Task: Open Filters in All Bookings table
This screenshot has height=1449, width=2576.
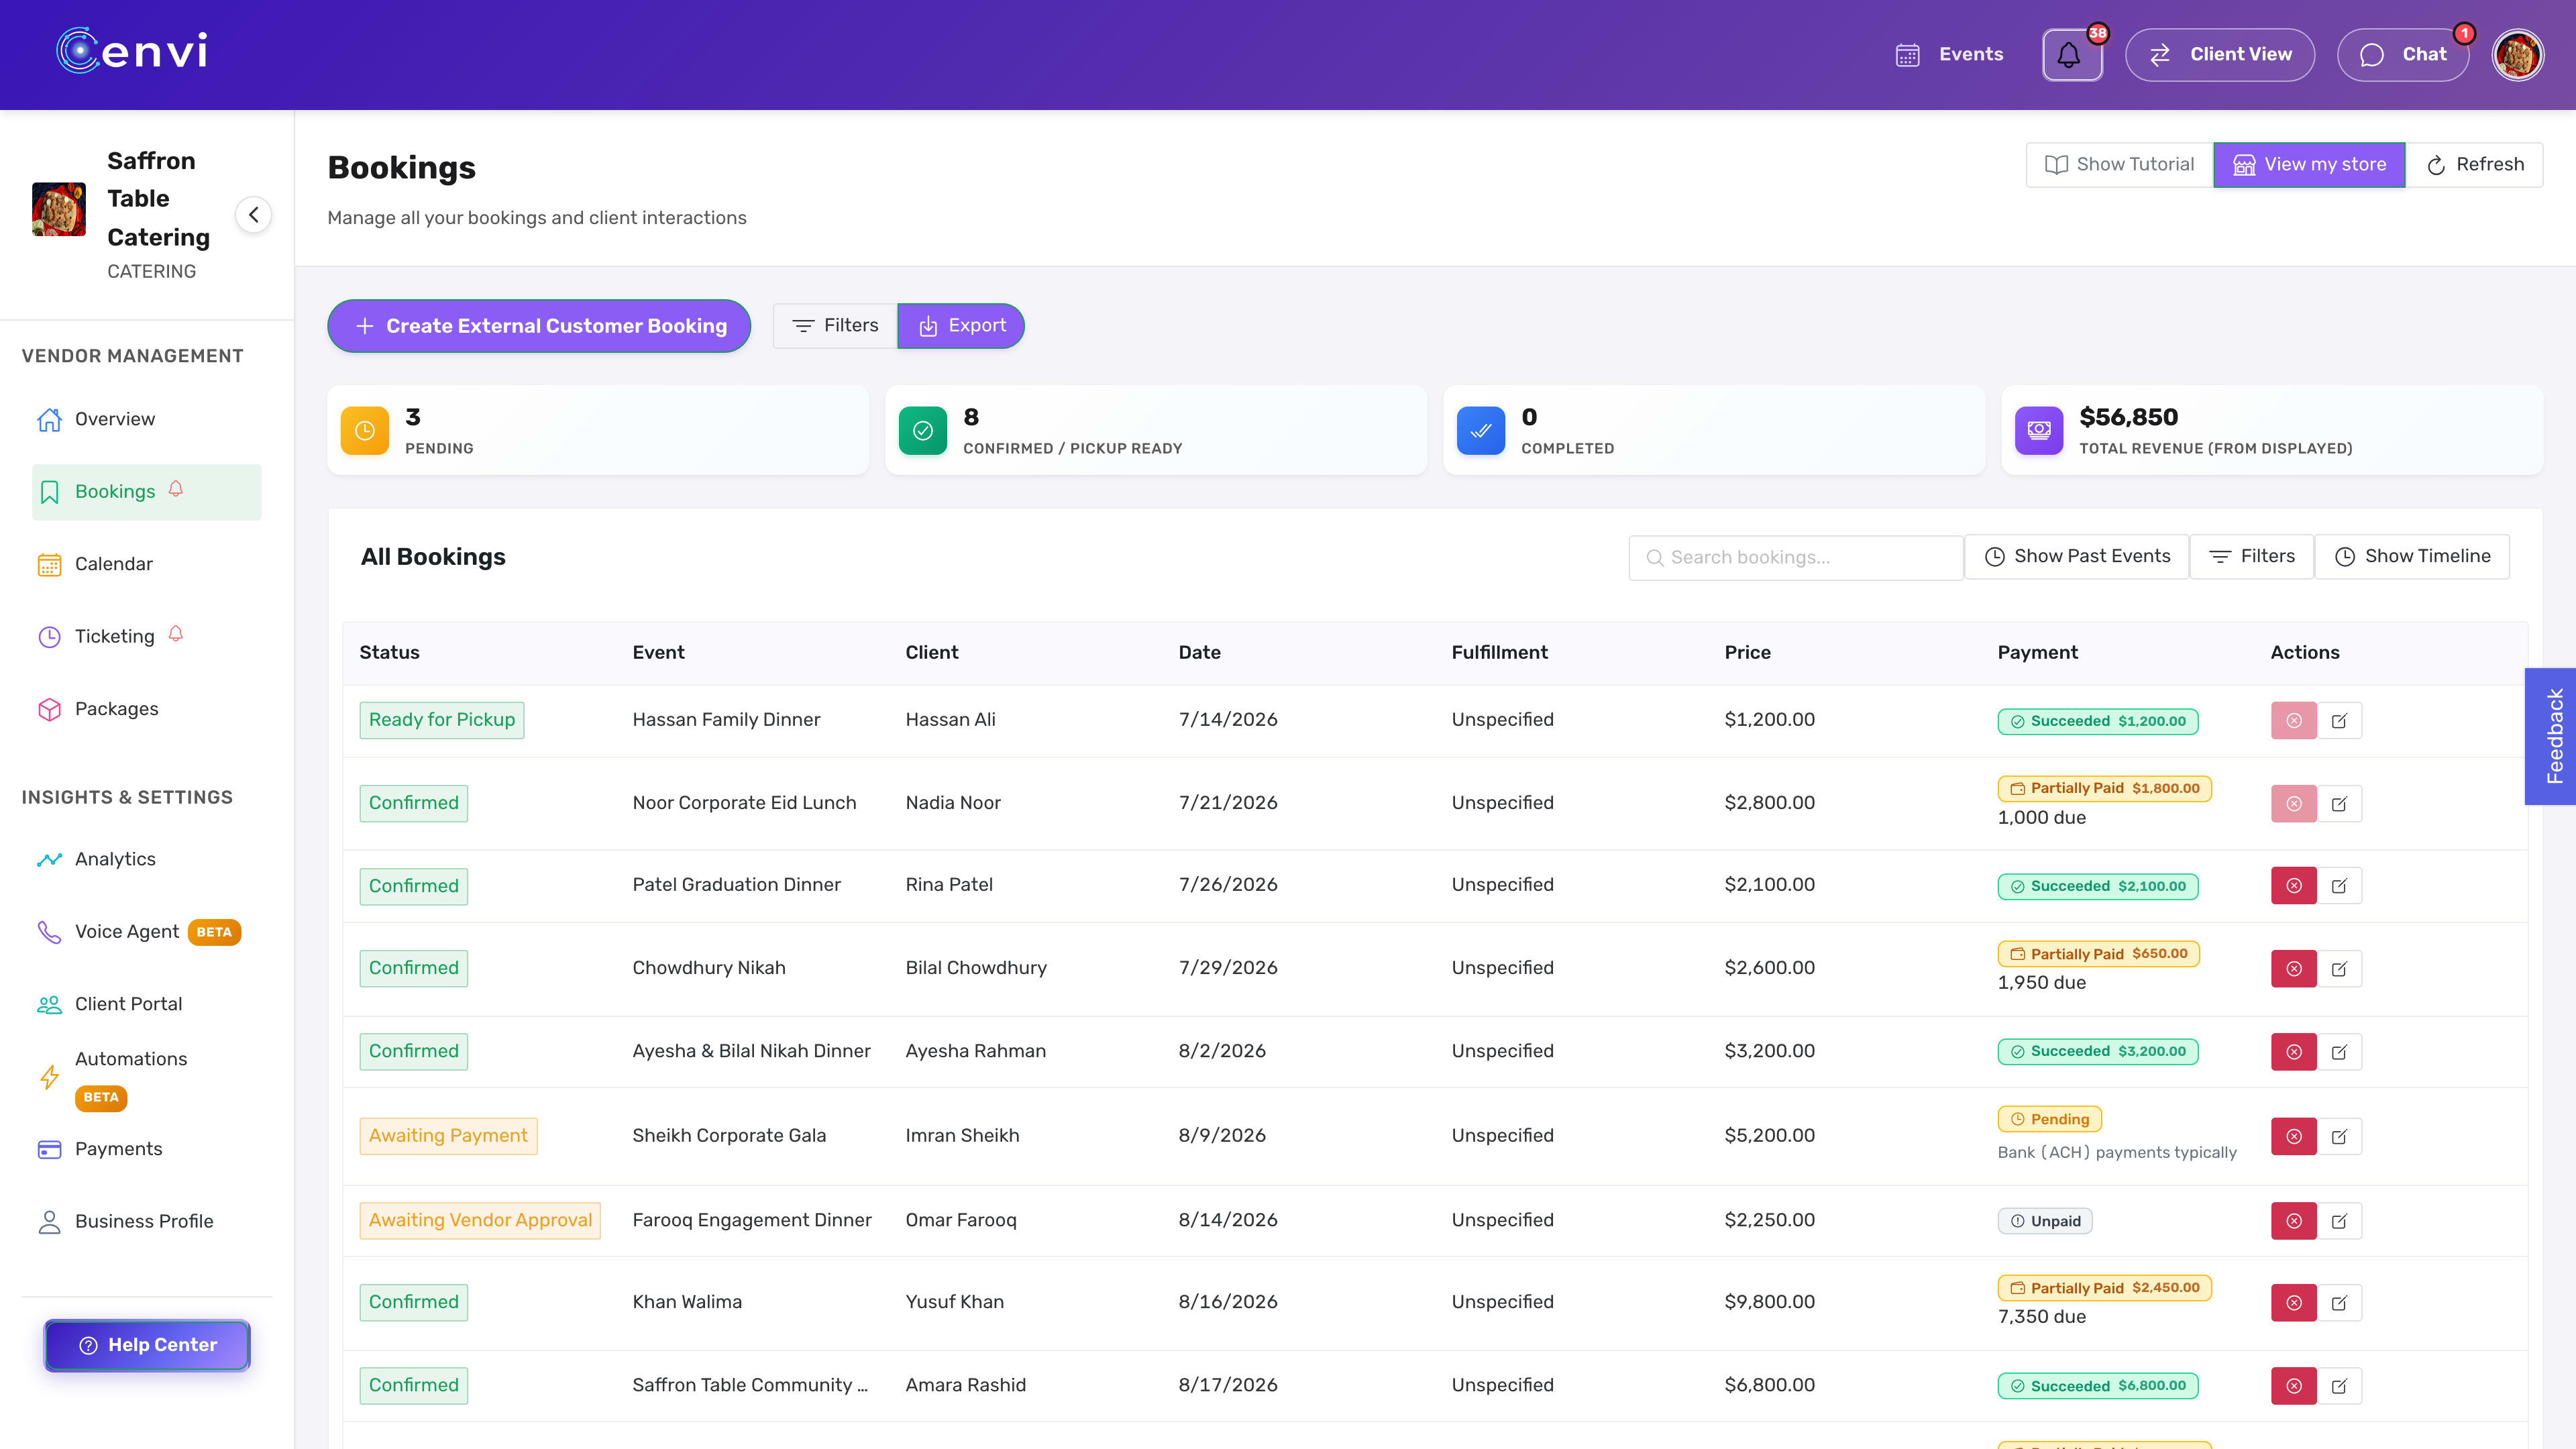Action: pyautogui.click(x=2252, y=557)
